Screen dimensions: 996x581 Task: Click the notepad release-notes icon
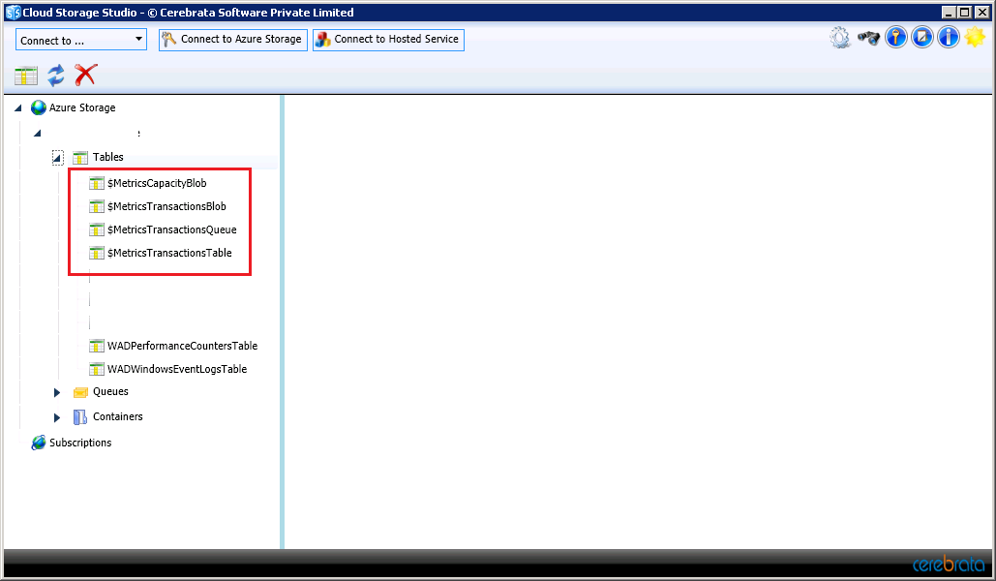coord(921,37)
